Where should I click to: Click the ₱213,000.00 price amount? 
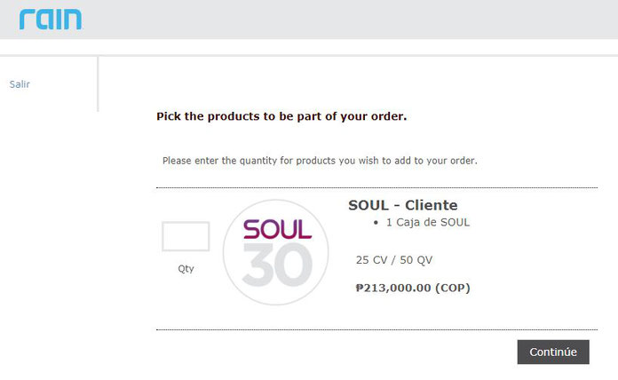393,288
